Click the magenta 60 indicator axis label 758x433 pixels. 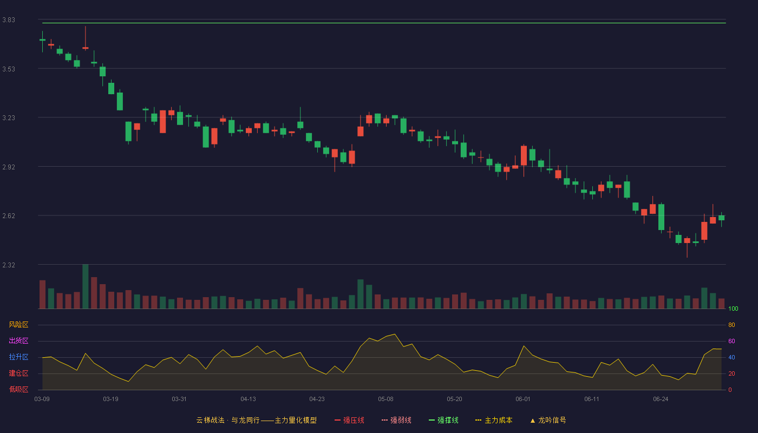[x=731, y=341]
